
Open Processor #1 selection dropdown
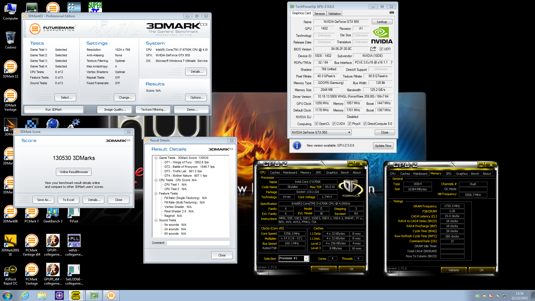point(294,258)
